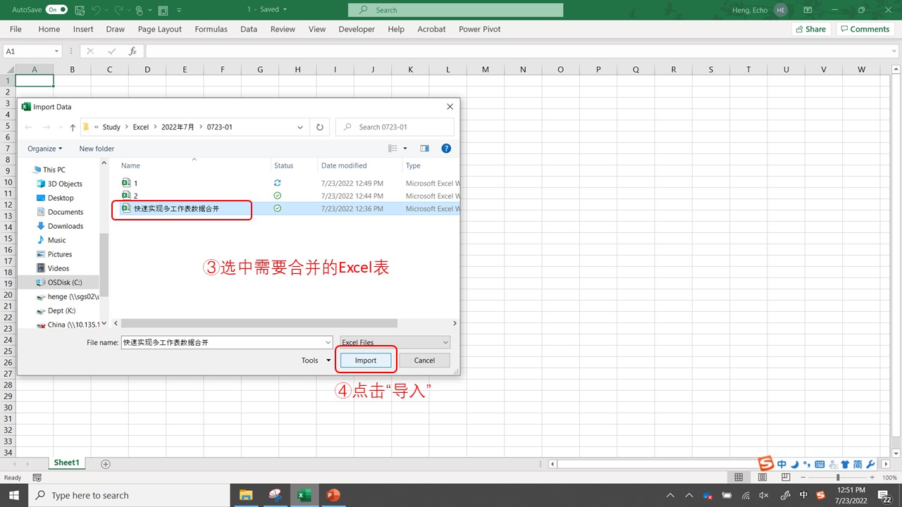Image resolution: width=902 pixels, height=507 pixels.
Task: Open the Tools dropdown
Action: pos(316,361)
